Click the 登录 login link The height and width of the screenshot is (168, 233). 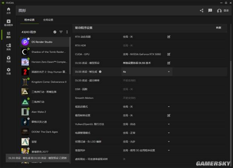point(226,10)
